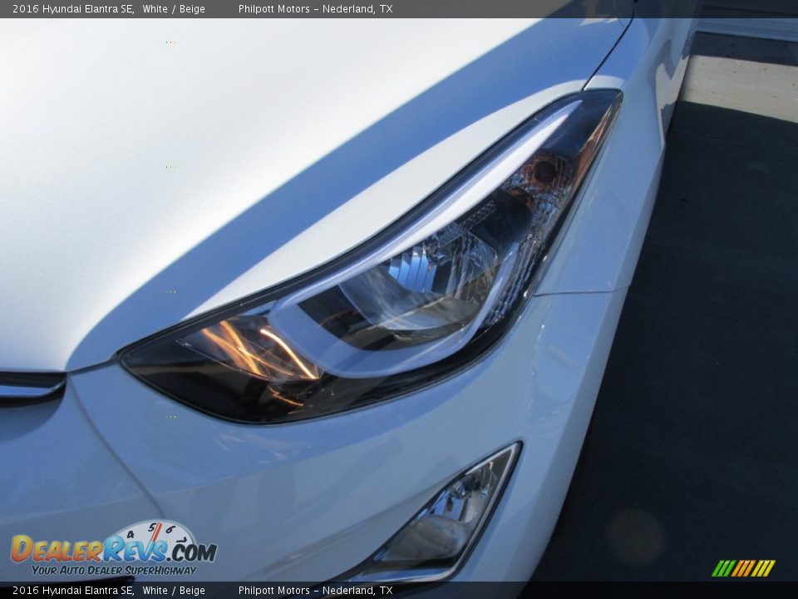
Task: Click the White / Beige color designation
Action: [x=173, y=9]
